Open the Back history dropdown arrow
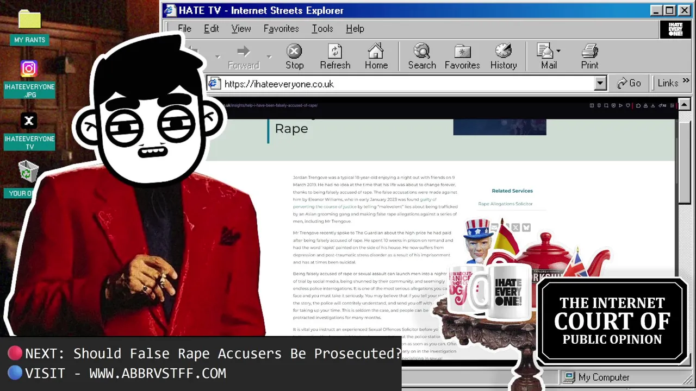Screen dimensions: 696x391 217,56
